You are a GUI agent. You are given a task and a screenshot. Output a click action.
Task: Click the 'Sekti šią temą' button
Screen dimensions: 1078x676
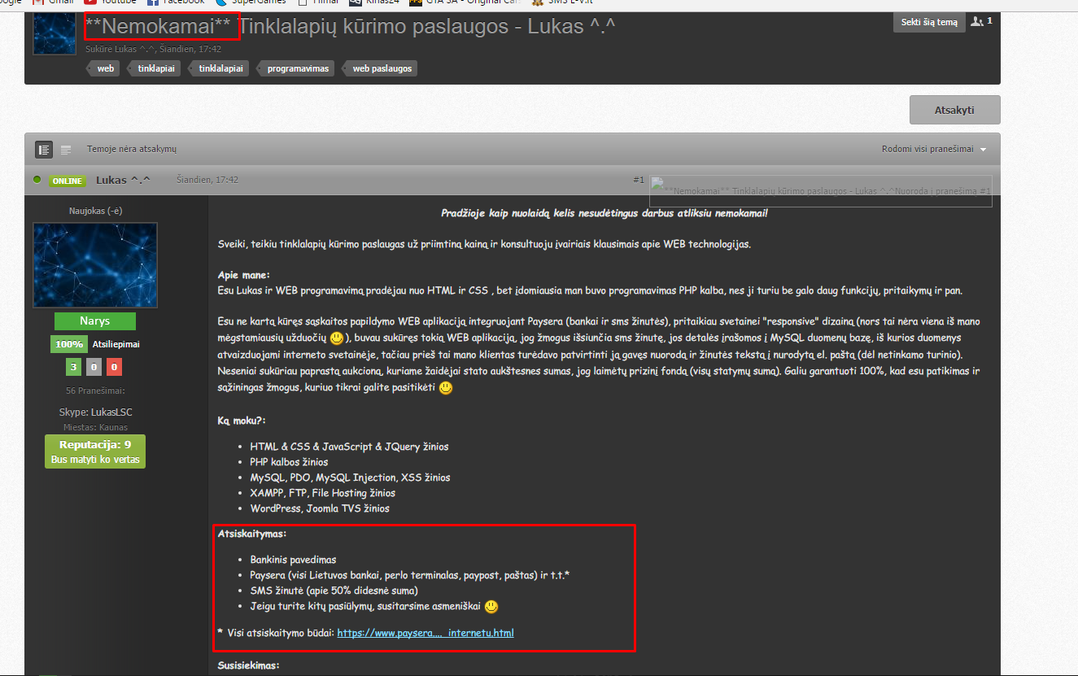click(929, 23)
